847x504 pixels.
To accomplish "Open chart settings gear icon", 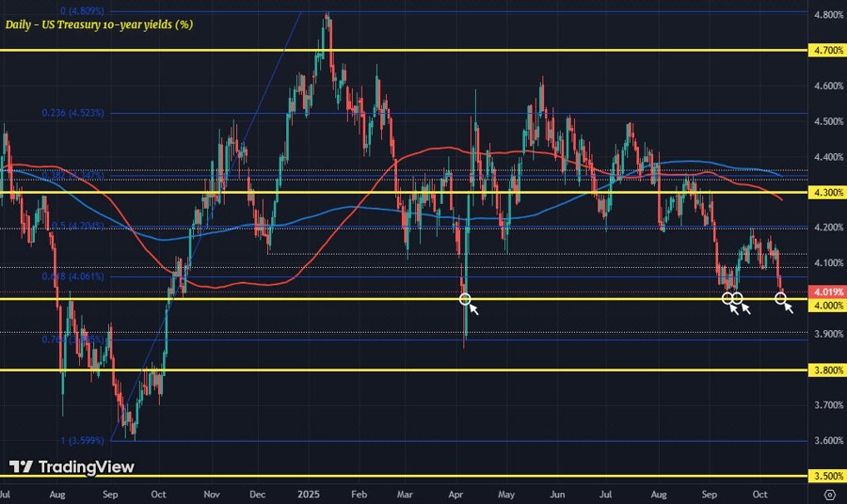I will coord(828,493).
